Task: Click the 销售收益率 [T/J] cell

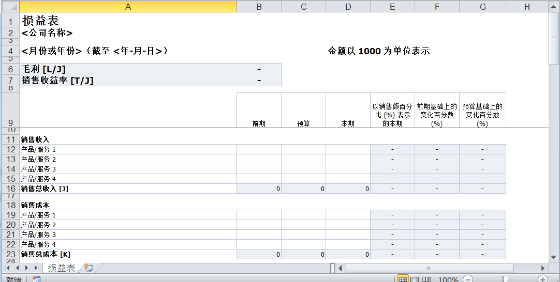Action: (x=128, y=81)
